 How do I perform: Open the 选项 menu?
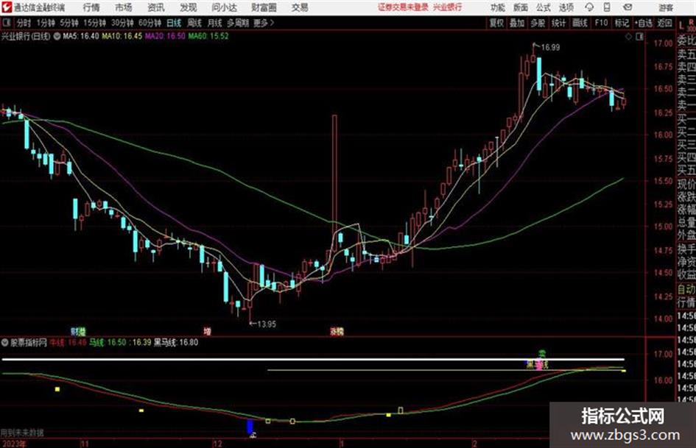(x=566, y=7)
